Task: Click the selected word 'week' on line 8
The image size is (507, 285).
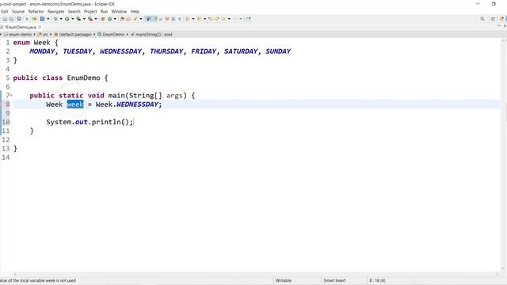Action: click(x=75, y=104)
